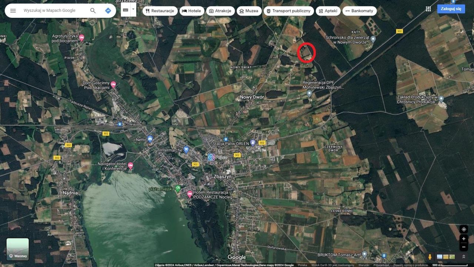Click the CZERWONY DWÓR label
The width and height of the screenshot is (474, 267).
click(333, 148)
